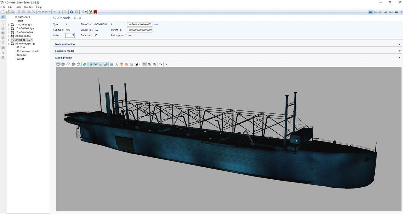Show the grid in model preview
The image size is (403, 214).
point(111,64)
